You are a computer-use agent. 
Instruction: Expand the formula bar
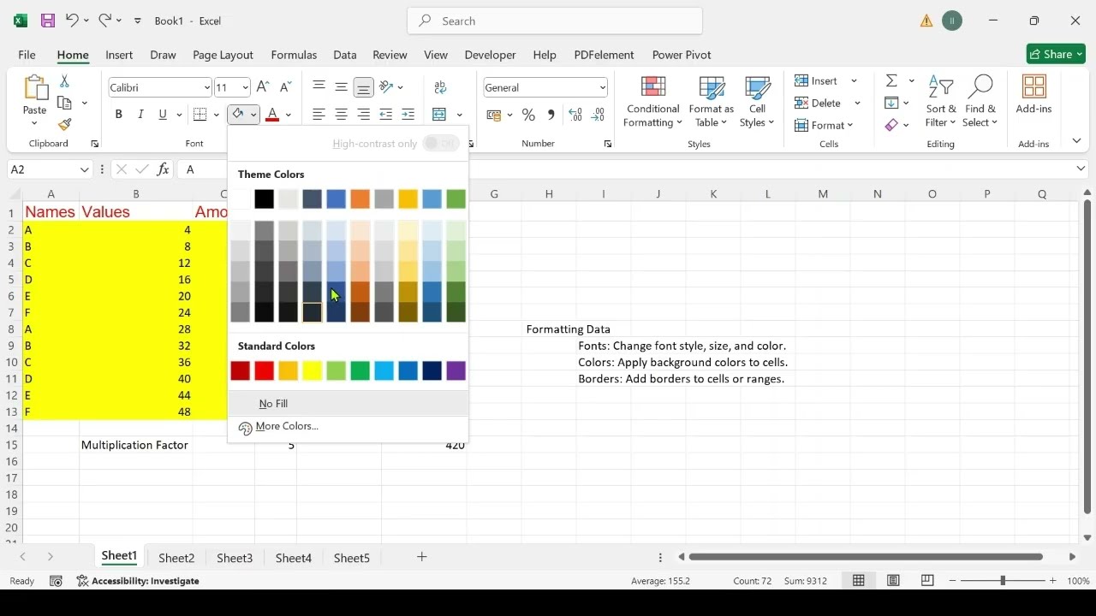pyautogui.click(x=1081, y=169)
